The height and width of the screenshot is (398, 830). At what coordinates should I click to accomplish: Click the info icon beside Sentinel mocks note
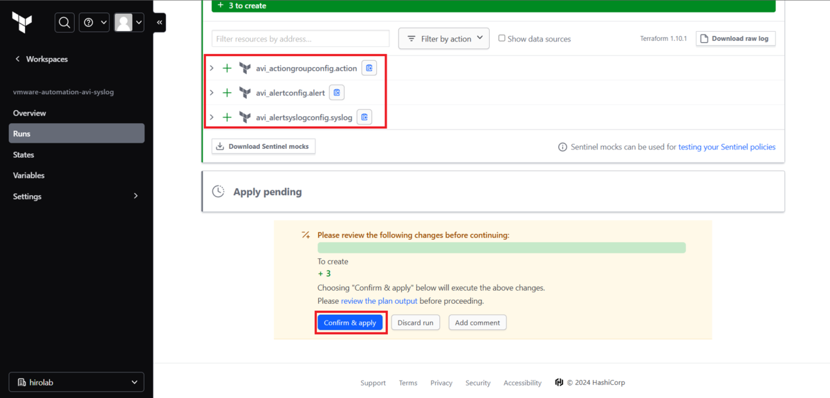tap(563, 147)
